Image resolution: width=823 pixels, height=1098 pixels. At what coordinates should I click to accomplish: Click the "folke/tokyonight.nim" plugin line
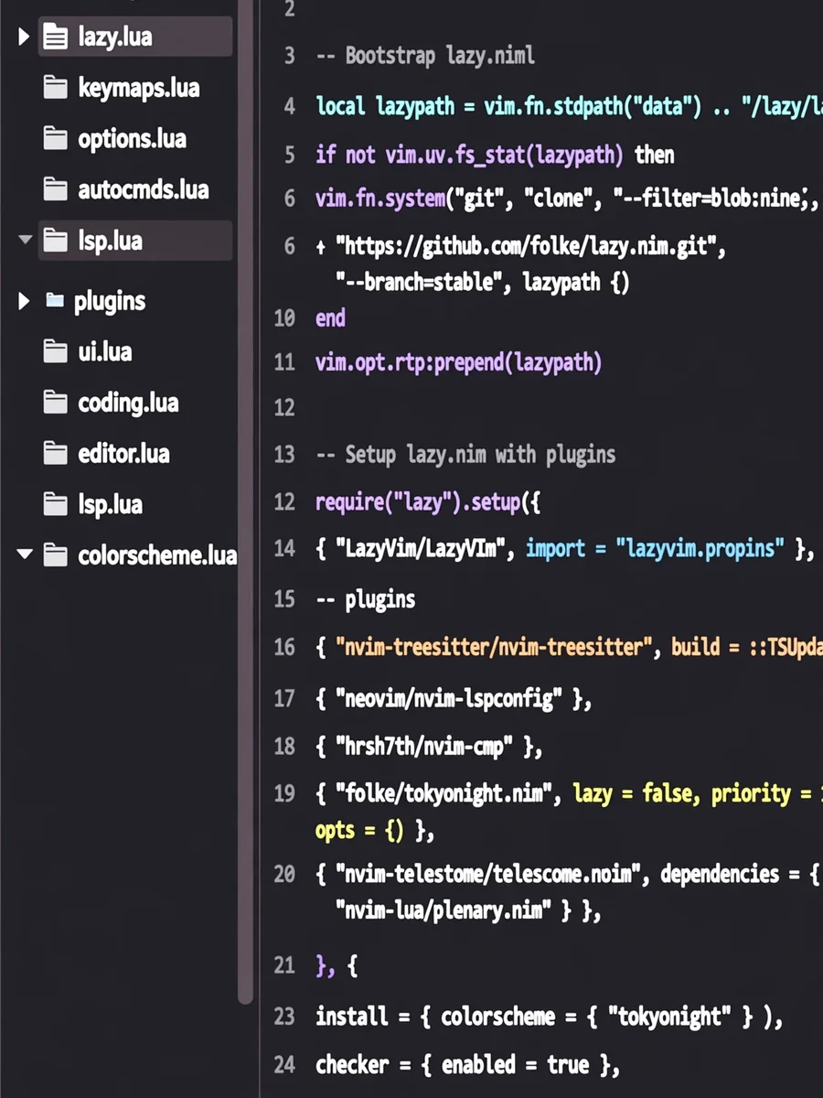pos(569,793)
